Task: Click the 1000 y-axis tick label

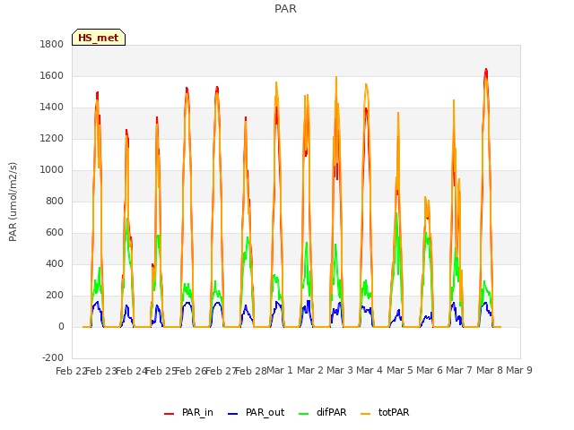Action: 52,169
